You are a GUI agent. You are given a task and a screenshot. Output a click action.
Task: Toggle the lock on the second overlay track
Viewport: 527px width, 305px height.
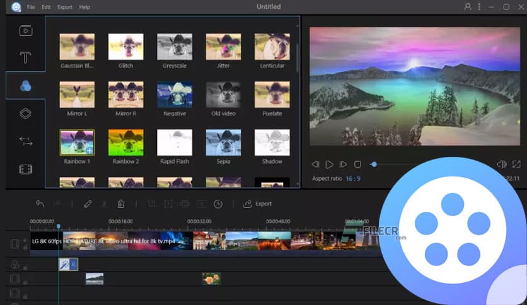(25, 297)
